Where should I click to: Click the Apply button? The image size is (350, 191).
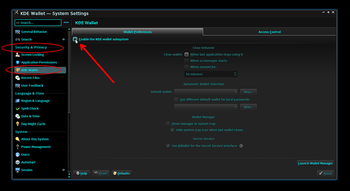point(325,173)
